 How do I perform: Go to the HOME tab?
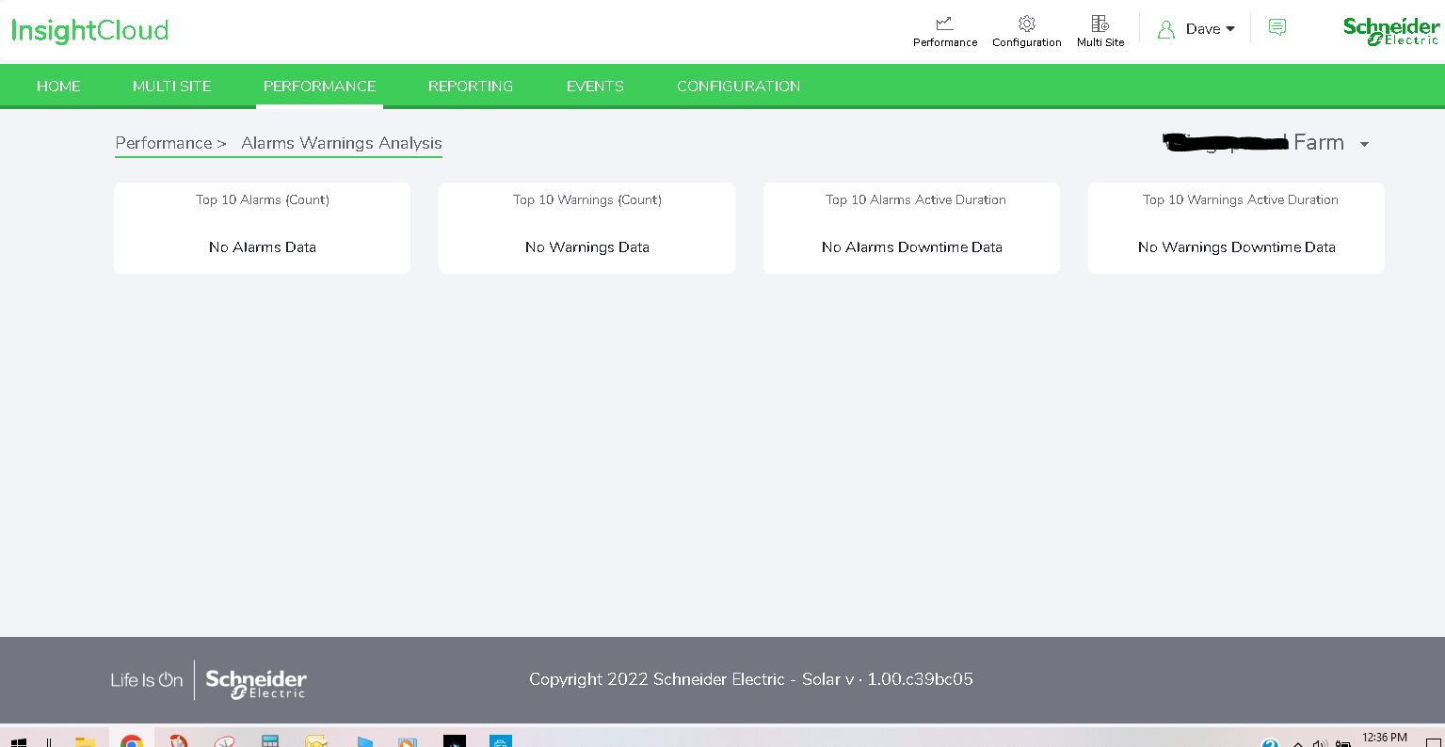coord(58,86)
